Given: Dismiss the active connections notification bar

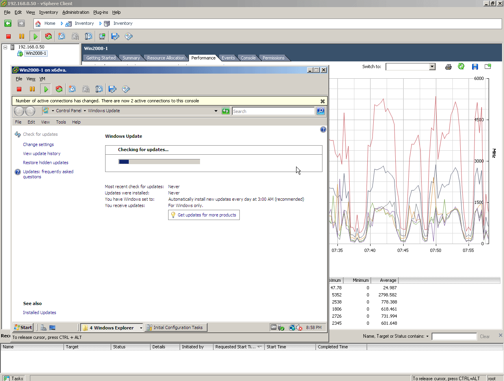Looking at the screenshot, I should click(x=322, y=101).
